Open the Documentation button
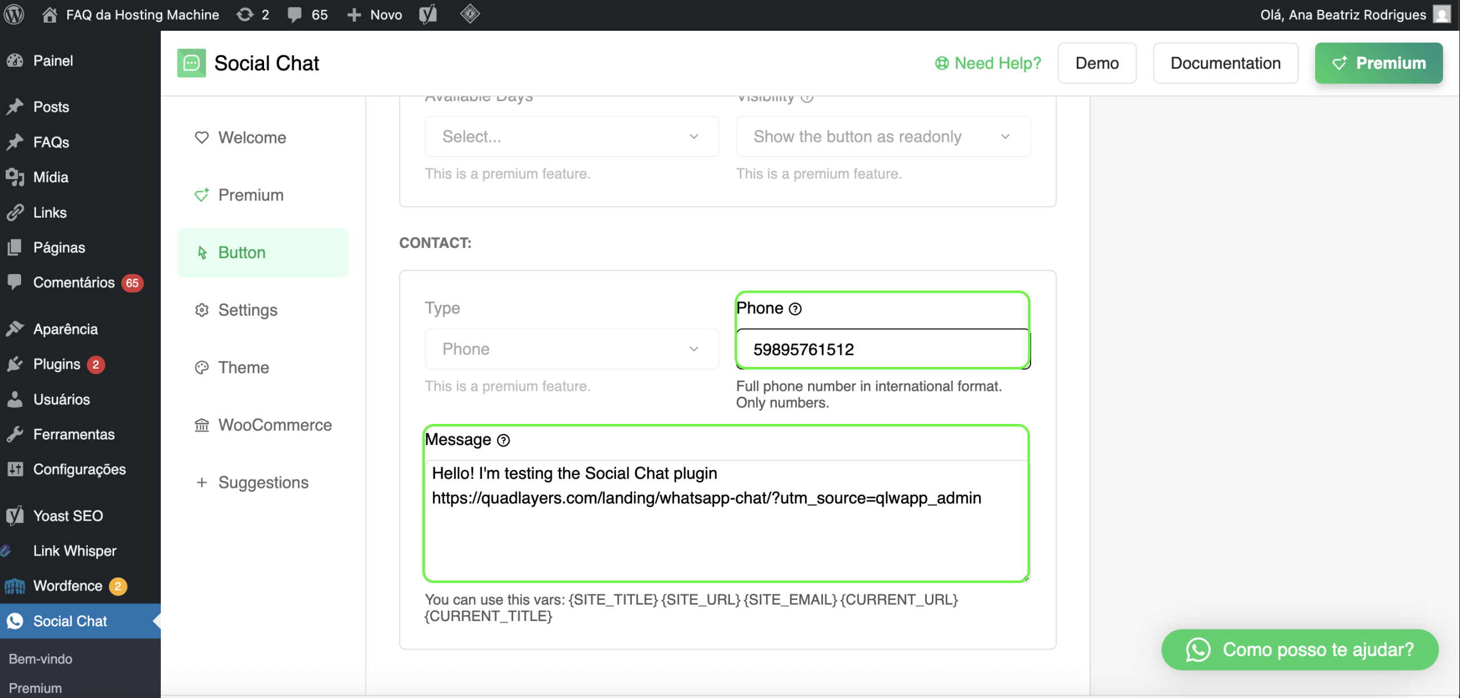1460x698 pixels. (x=1226, y=63)
